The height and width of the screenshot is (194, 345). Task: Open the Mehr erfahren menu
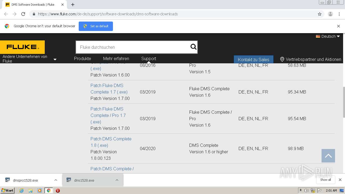[116, 58]
